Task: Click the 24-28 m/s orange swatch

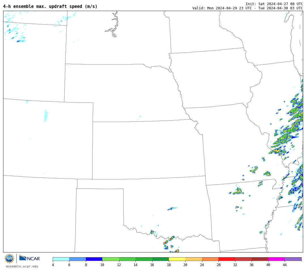Action: (x=210, y=259)
